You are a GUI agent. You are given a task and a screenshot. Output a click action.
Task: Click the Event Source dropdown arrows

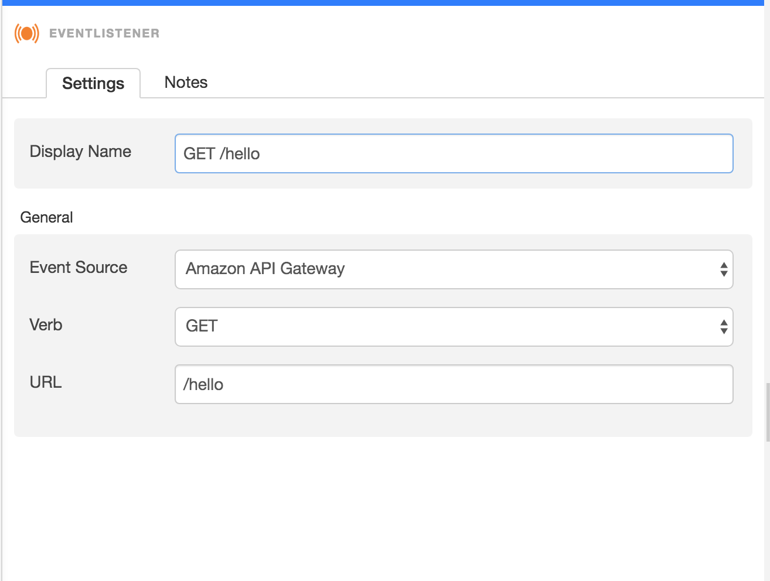coord(724,269)
